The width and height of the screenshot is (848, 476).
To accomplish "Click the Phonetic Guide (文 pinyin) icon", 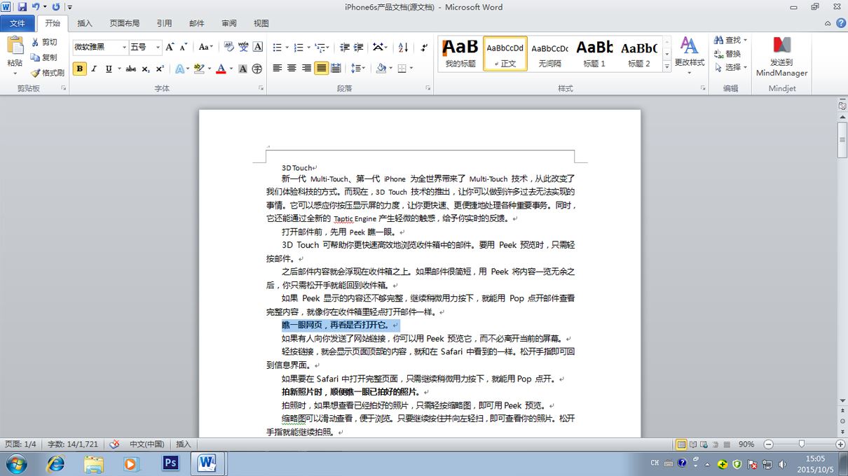I will 243,47.
